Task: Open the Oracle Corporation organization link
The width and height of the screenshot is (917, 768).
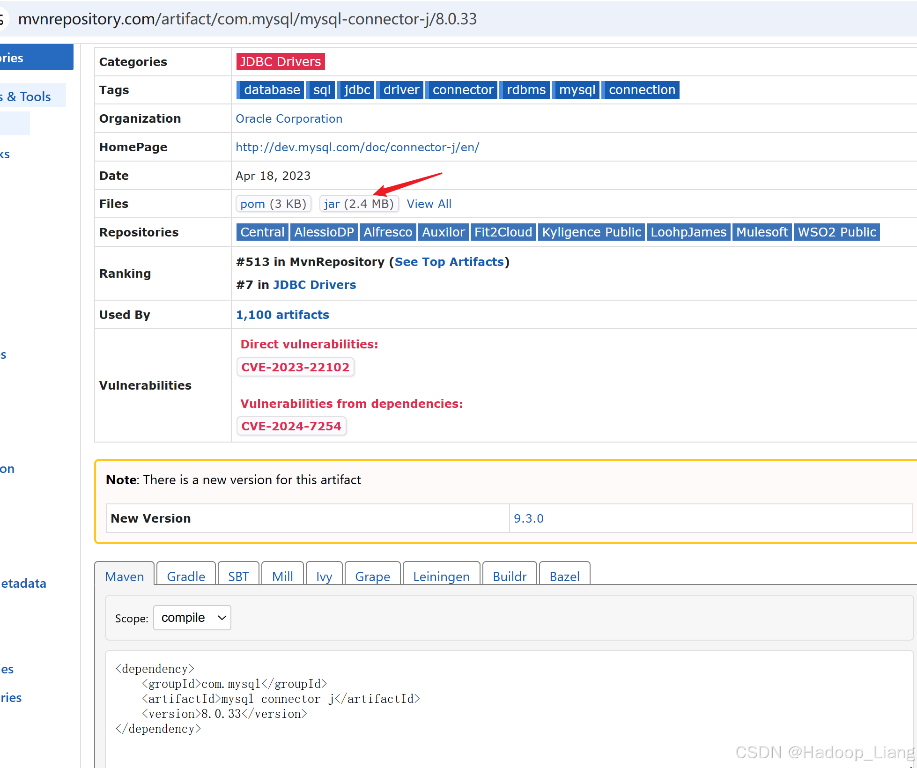Action: click(x=289, y=118)
